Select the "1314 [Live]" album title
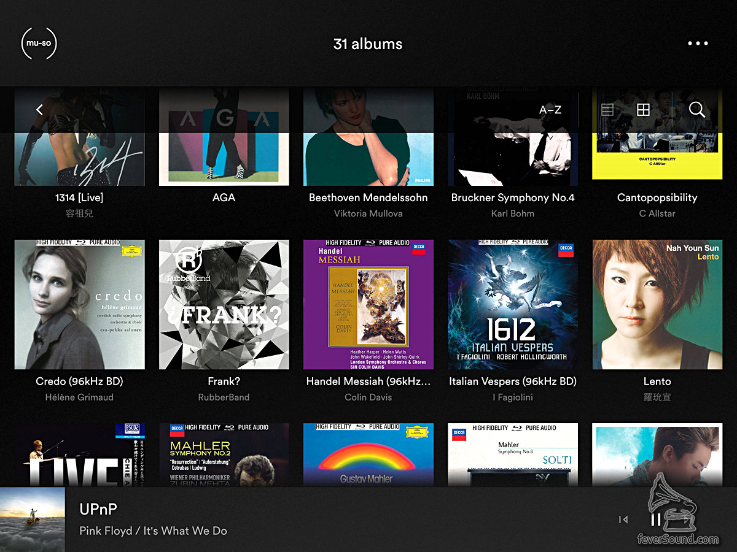This screenshot has height=552, width=737. click(79, 197)
